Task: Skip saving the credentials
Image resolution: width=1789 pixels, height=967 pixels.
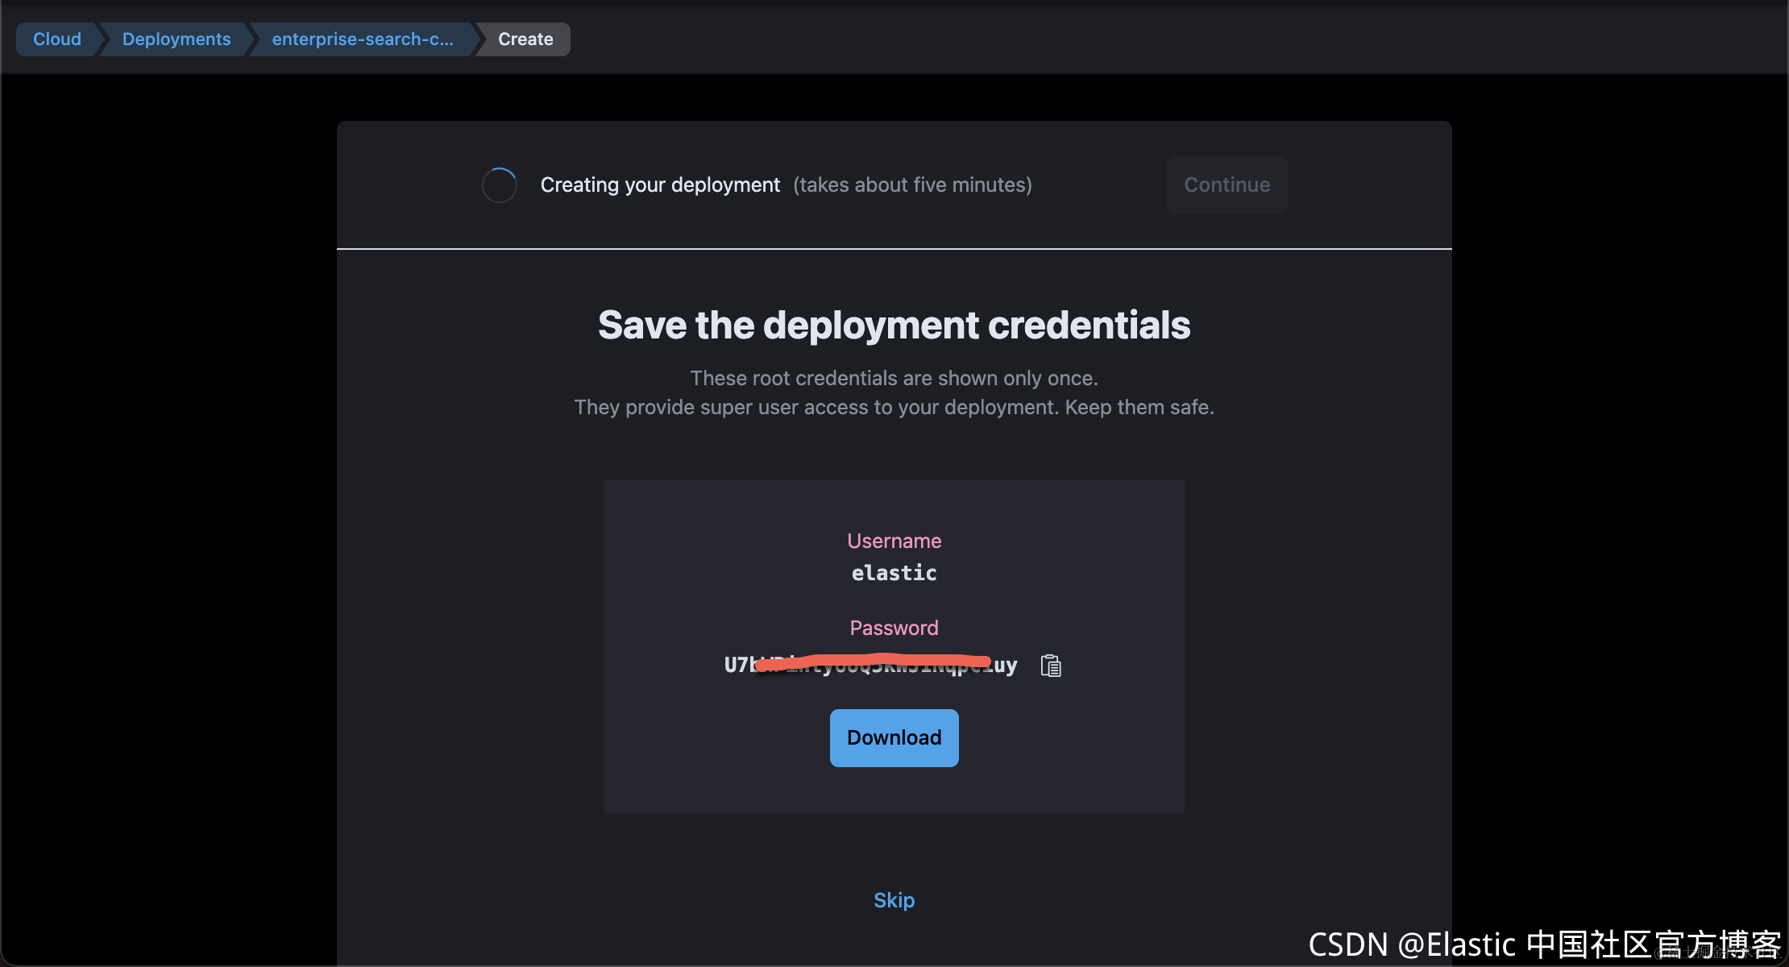Action: pos(894,900)
